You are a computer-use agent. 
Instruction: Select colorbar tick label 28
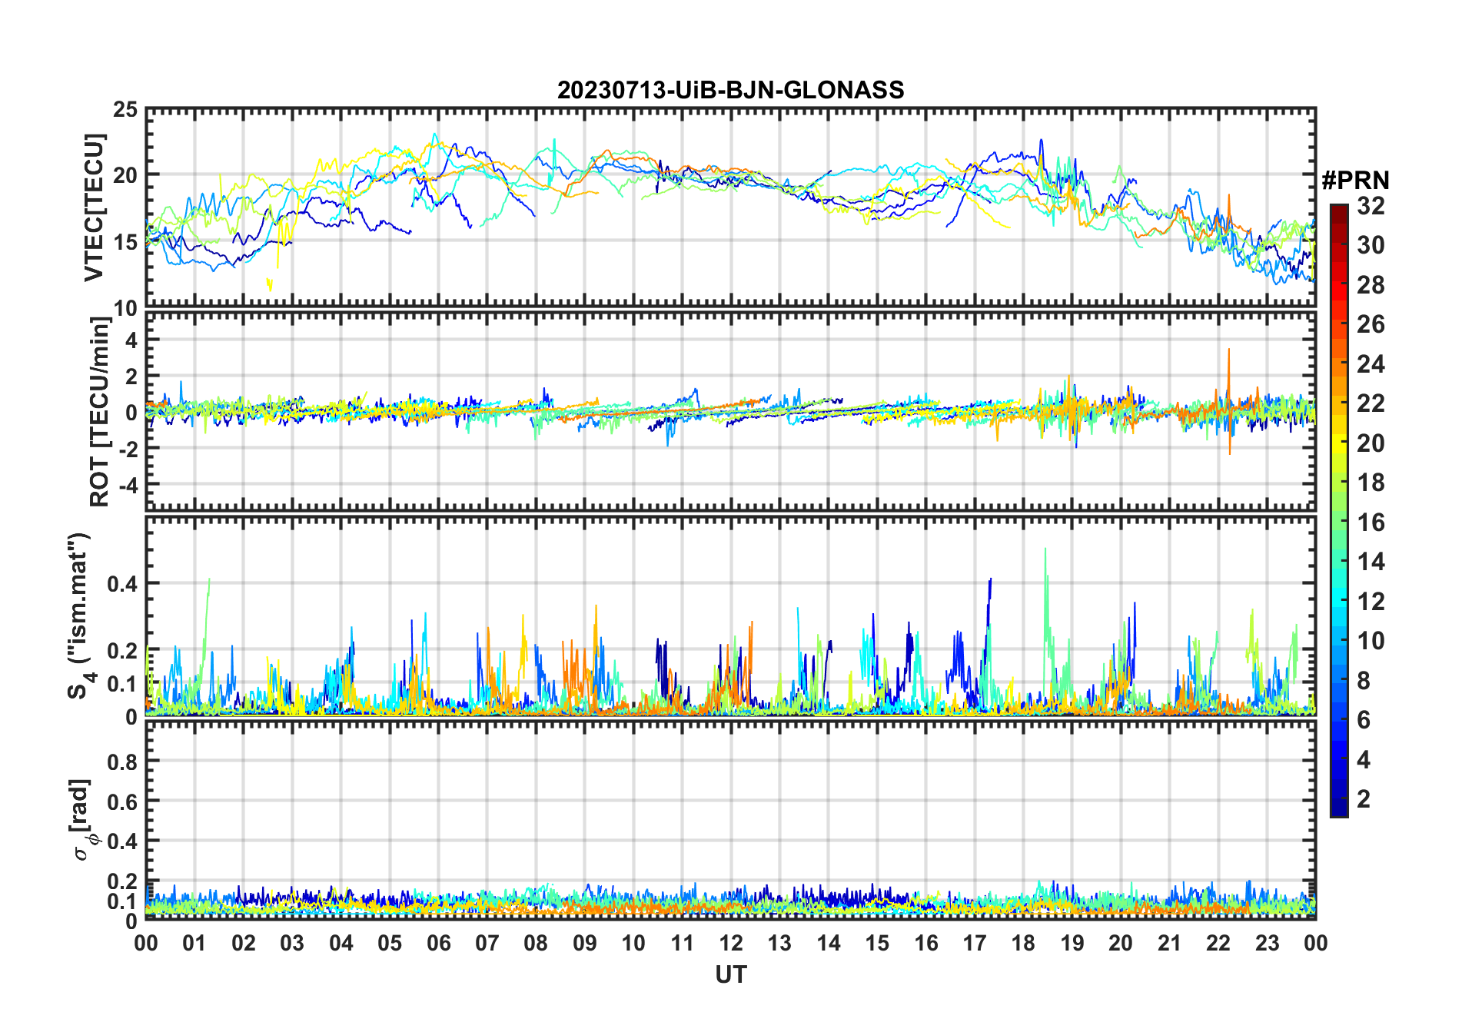coord(1371,285)
